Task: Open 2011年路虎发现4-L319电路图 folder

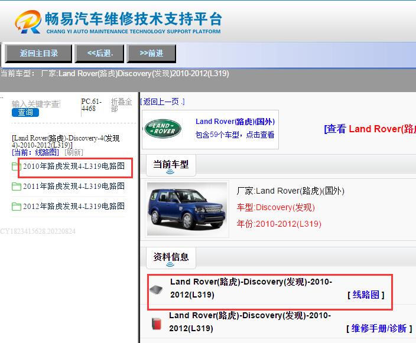Action: [74, 186]
